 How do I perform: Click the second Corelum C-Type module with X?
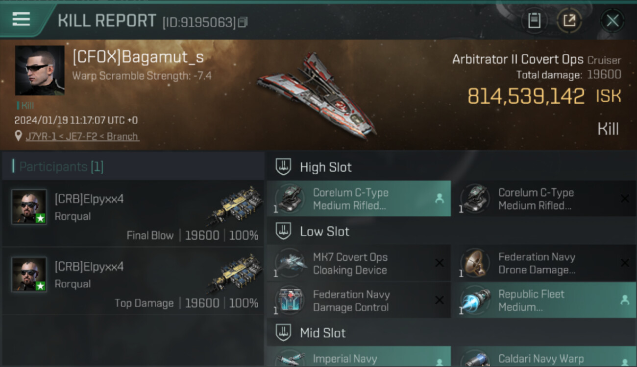544,199
